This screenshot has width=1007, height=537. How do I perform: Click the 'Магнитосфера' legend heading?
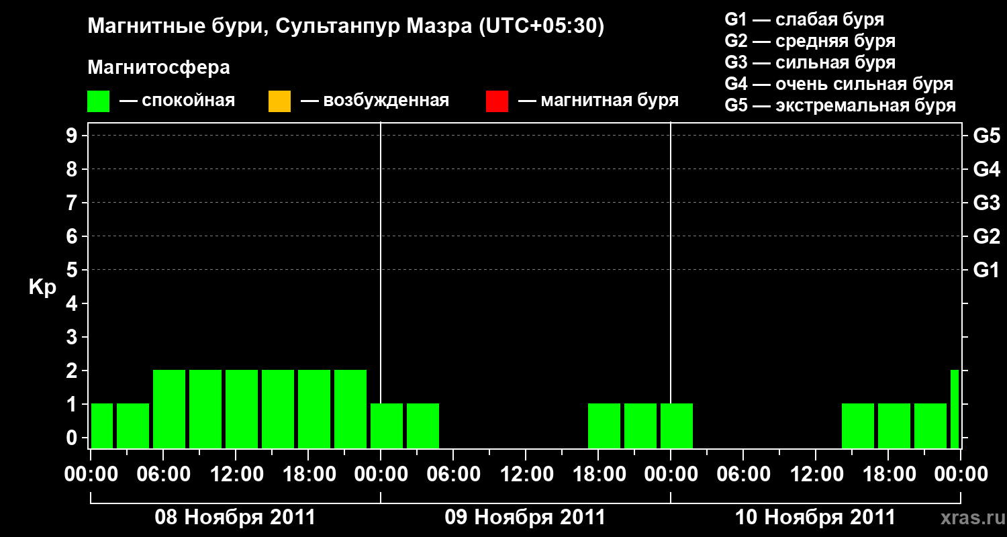[x=159, y=68]
